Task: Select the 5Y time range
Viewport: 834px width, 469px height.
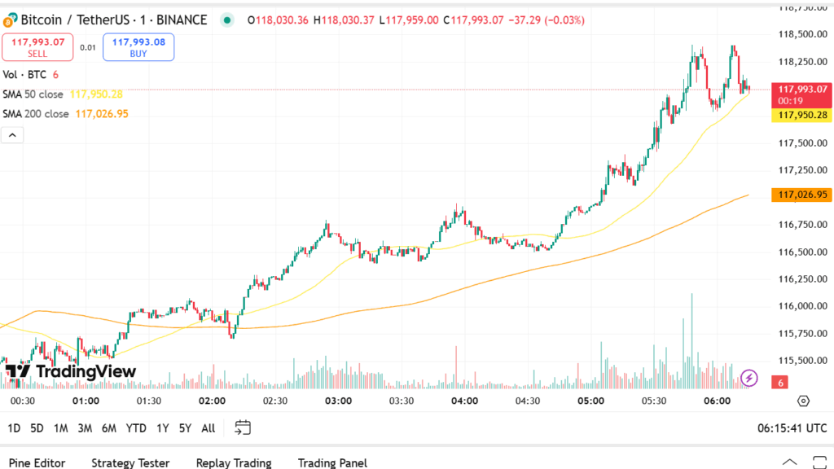Action: [185, 428]
